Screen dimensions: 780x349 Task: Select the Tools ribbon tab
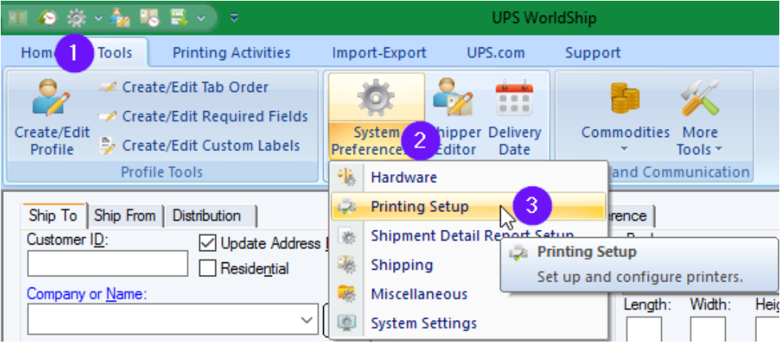click(115, 53)
